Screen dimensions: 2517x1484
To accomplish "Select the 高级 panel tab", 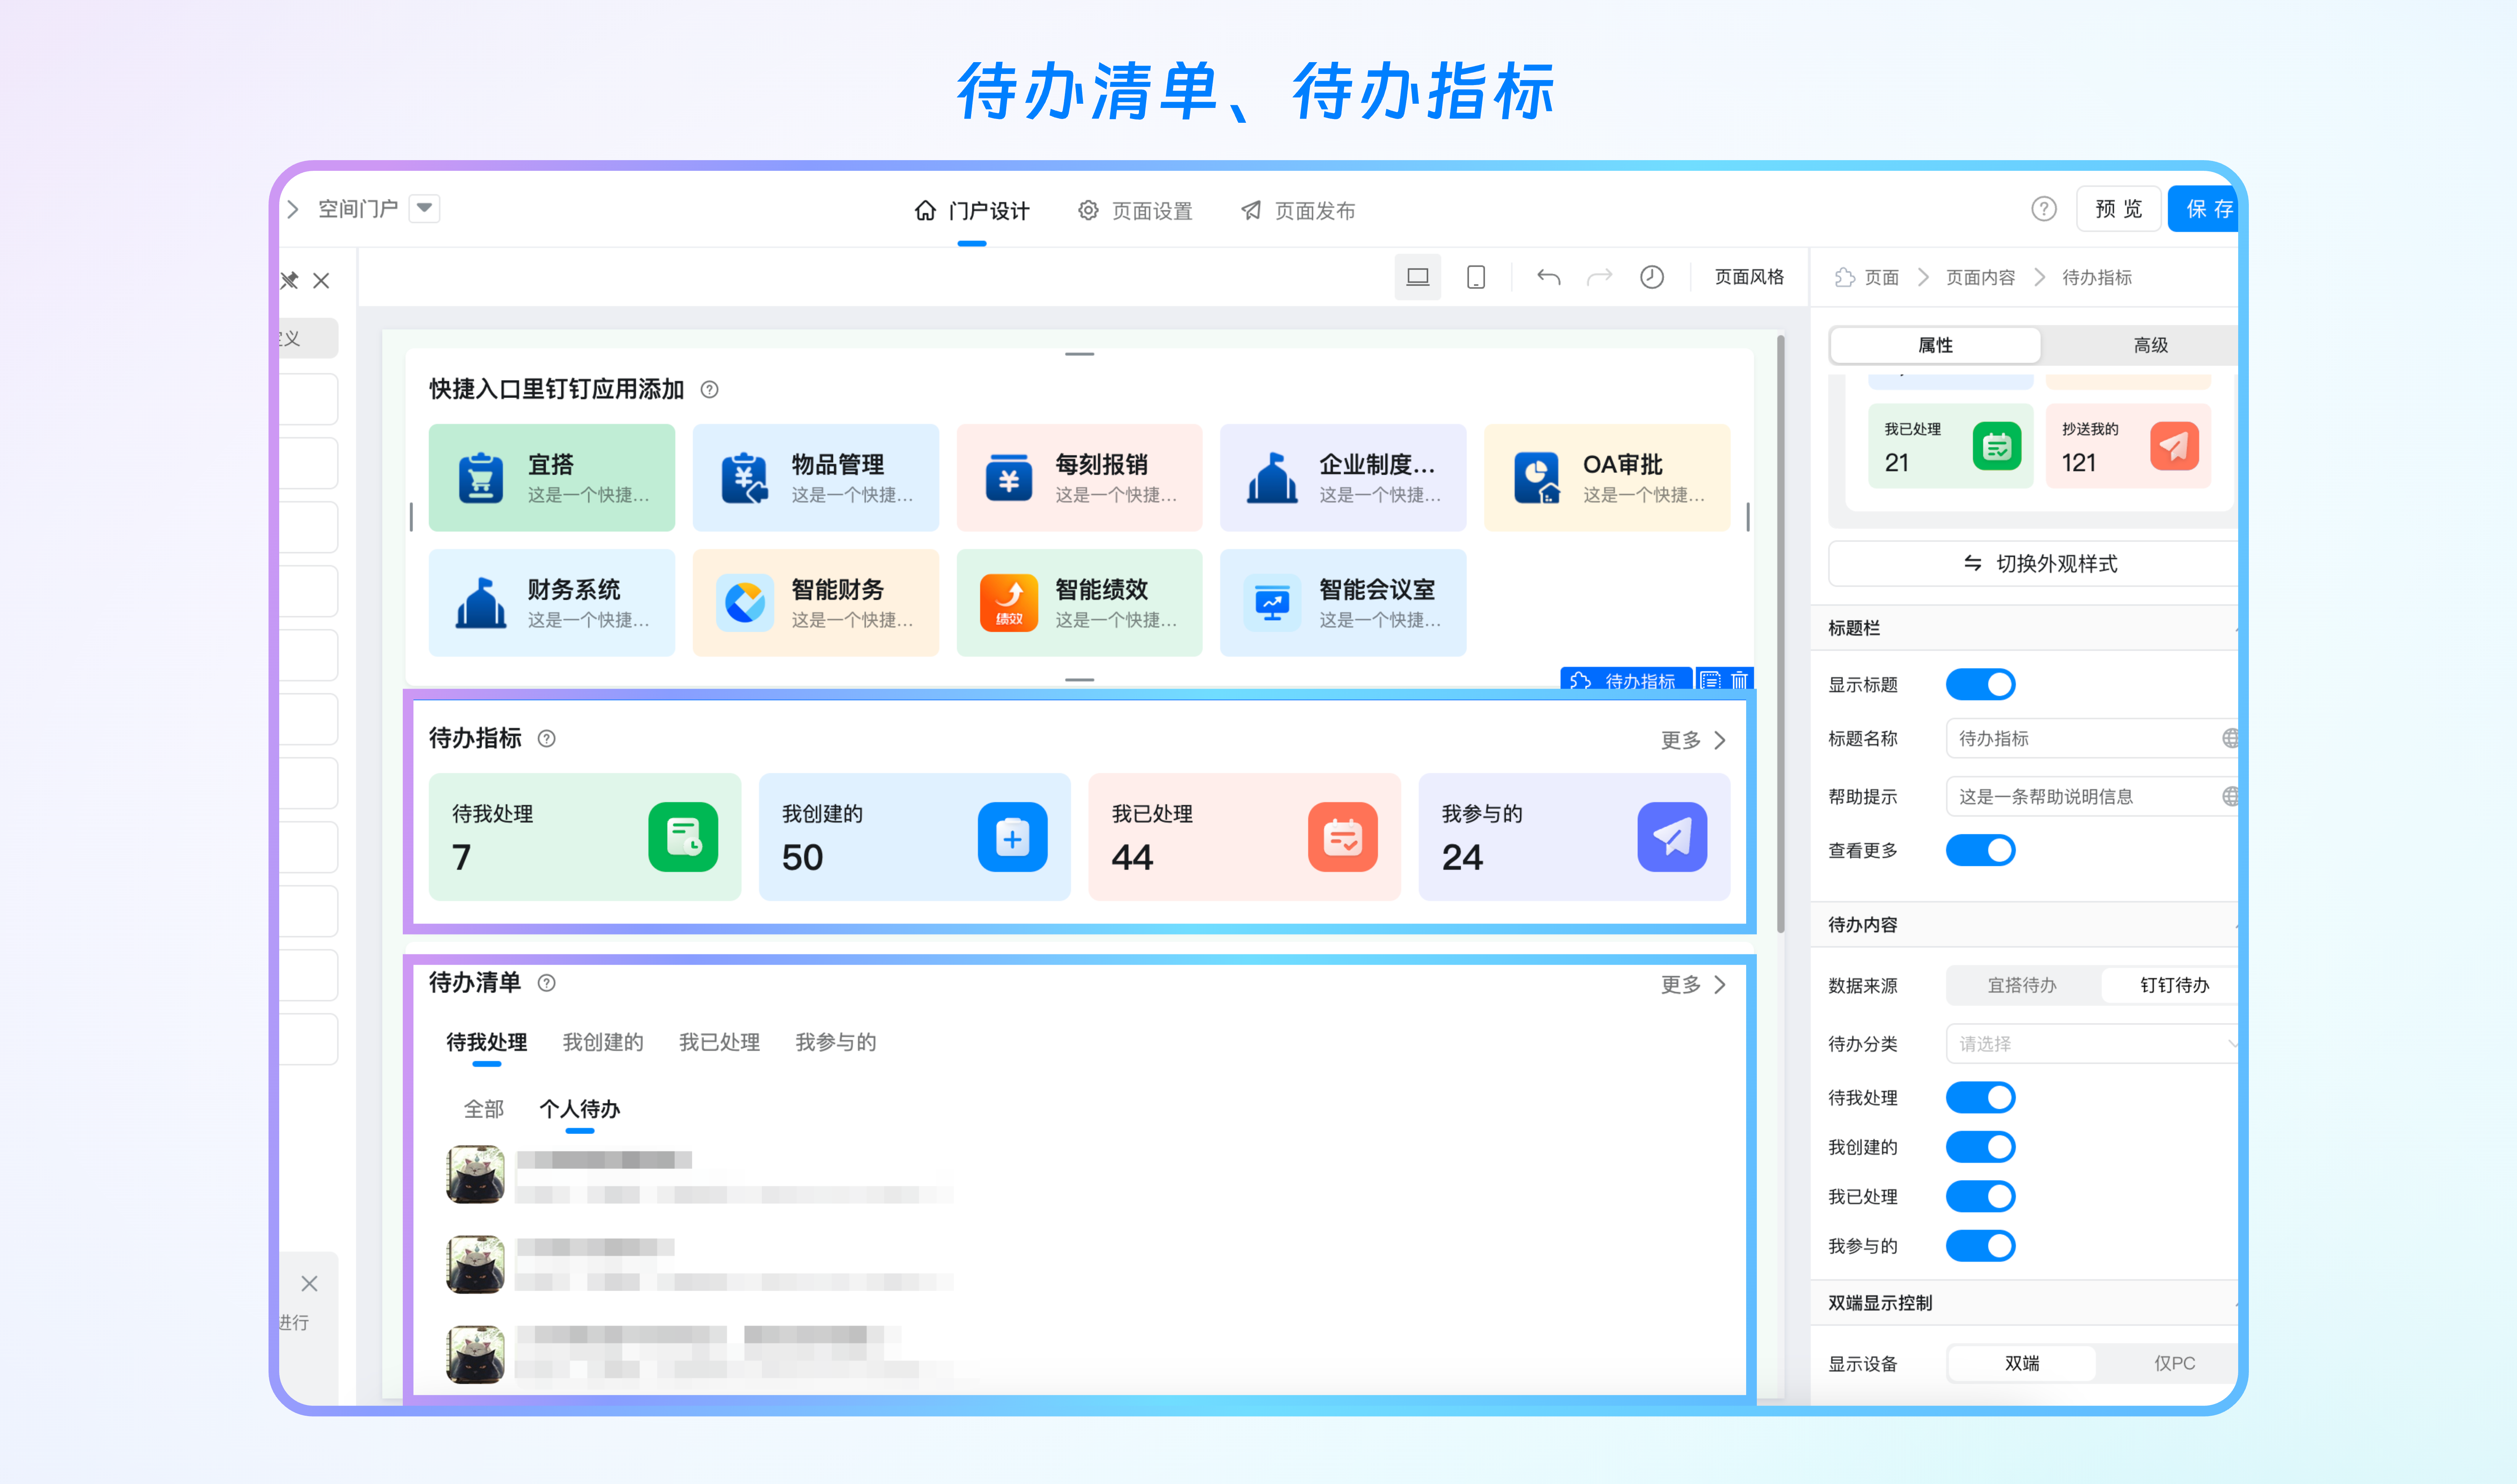I will [x=2150, y=345].
